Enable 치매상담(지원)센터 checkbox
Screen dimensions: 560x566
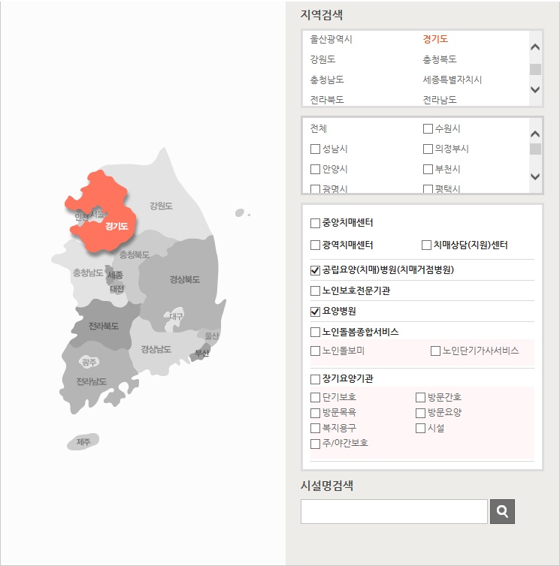[x=427, y=245]
